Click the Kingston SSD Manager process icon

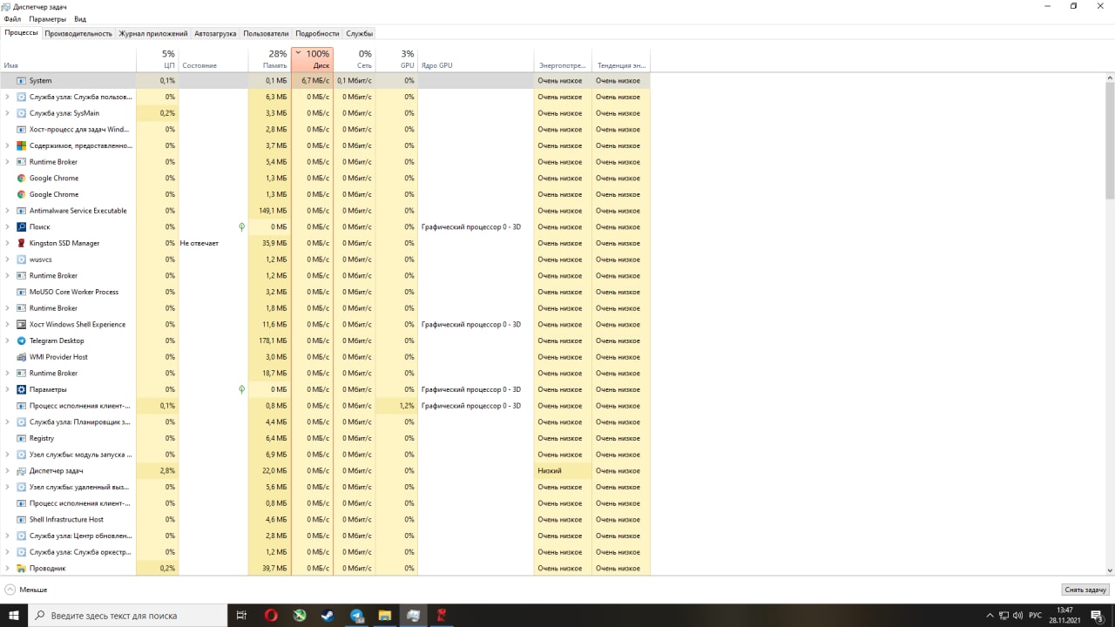coord(22,243)
